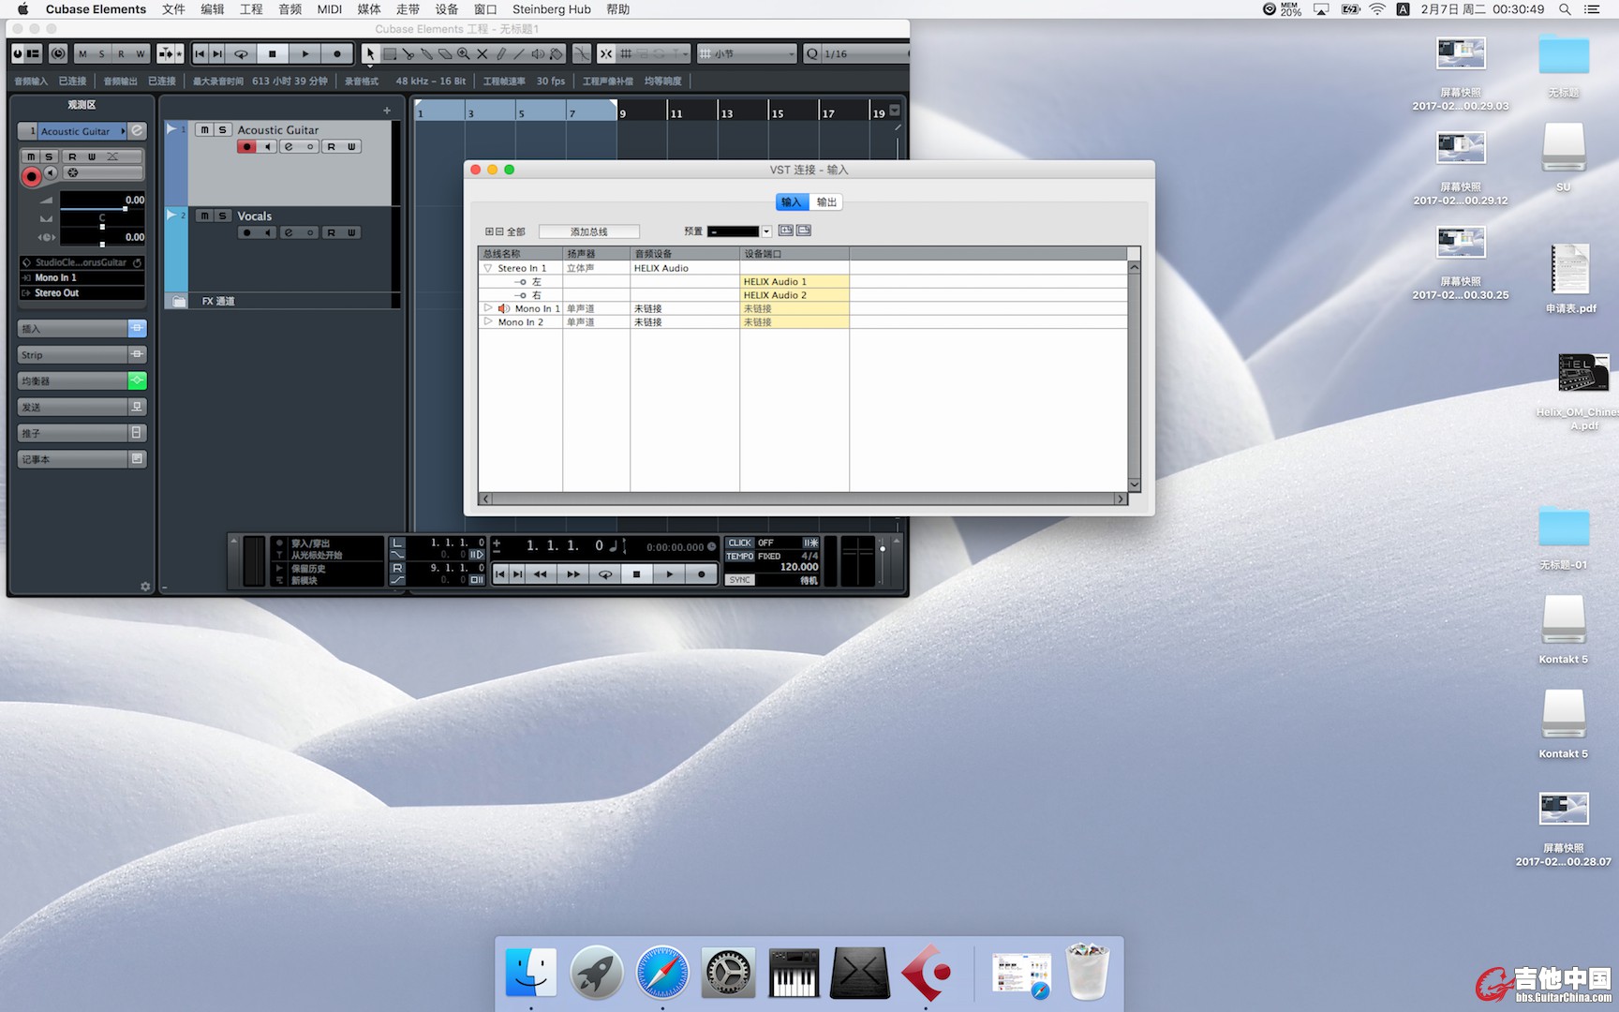Expand the 插入 inserts section
This screenshot has height=1012, width=1619.
72,329
